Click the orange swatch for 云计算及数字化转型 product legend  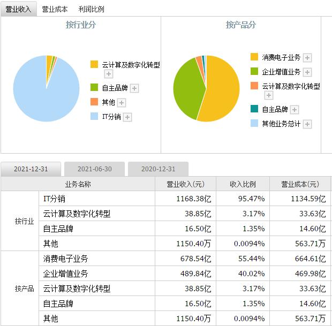[254, 86]
